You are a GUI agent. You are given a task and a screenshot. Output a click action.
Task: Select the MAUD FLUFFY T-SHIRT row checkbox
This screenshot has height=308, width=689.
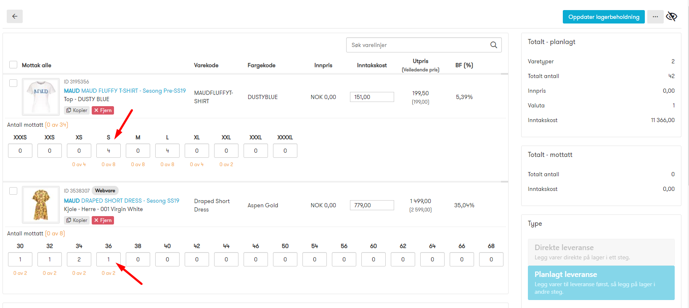pos(13,83)
